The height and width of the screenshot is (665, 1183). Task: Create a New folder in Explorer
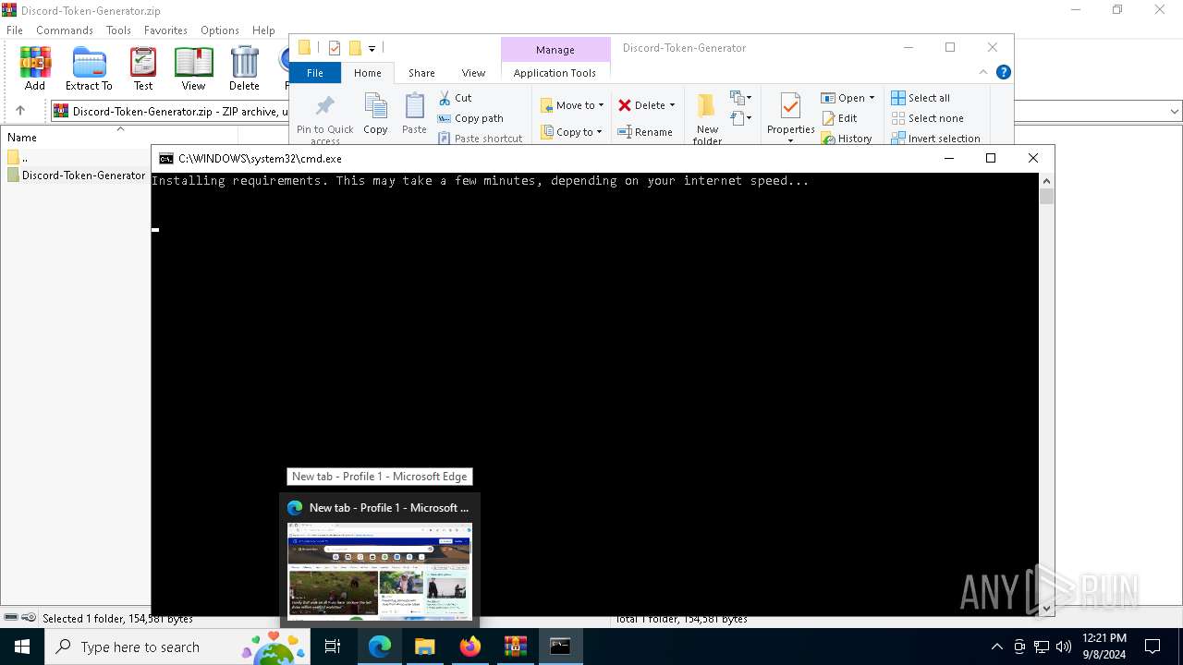pyautogui.click(x=707, y=118)
